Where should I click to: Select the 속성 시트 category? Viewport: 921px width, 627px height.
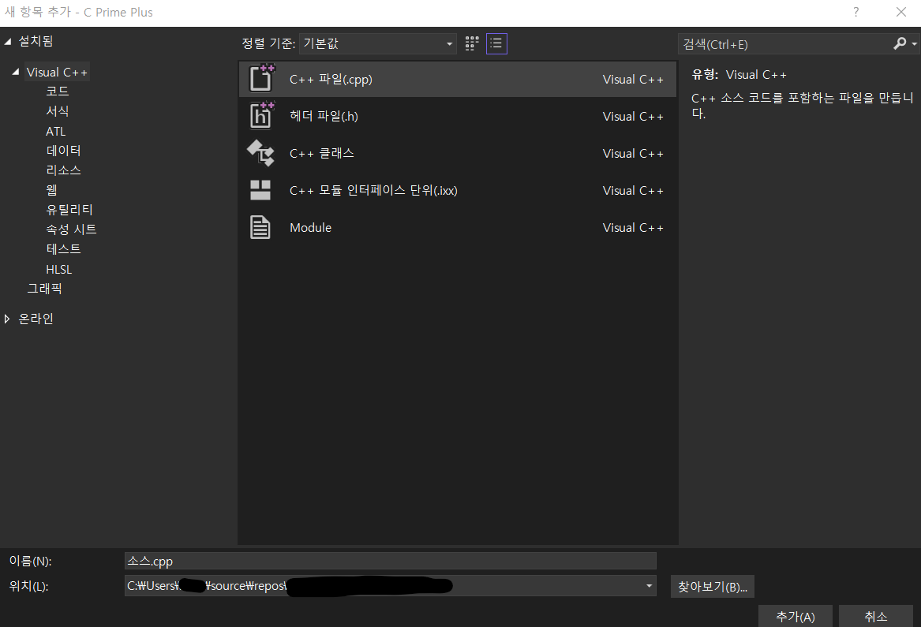[x=71, y=229]
